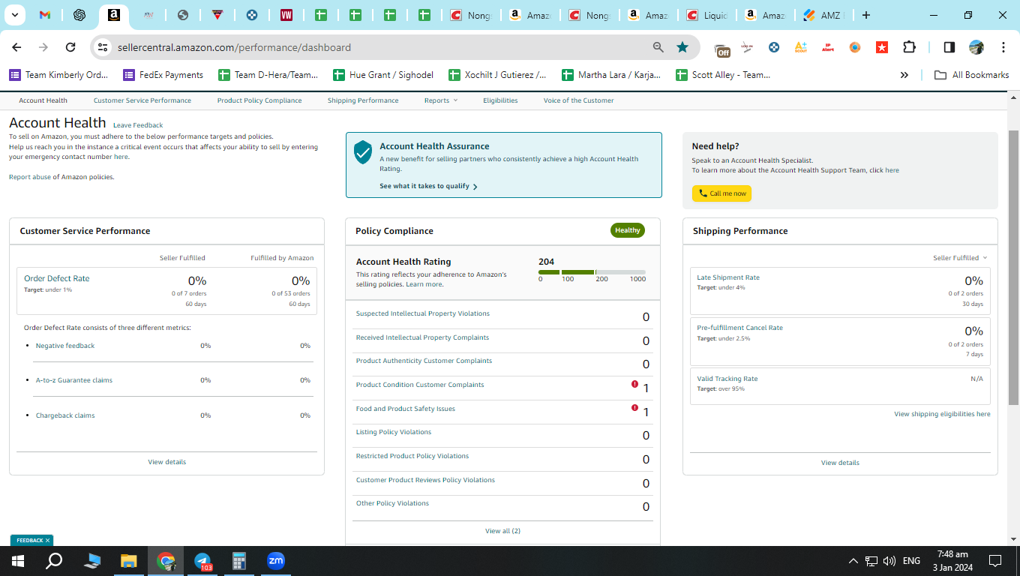
Task: Open Suspected Intellectual Property Violations
Action: (x=423, y=313)
